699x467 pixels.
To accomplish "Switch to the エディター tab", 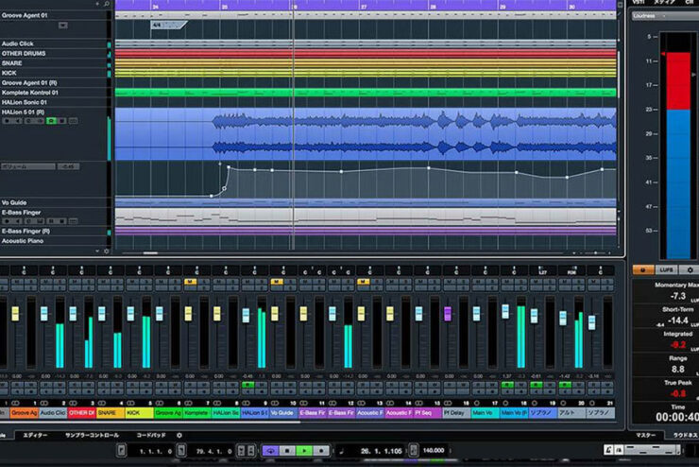I will point(35,435).
